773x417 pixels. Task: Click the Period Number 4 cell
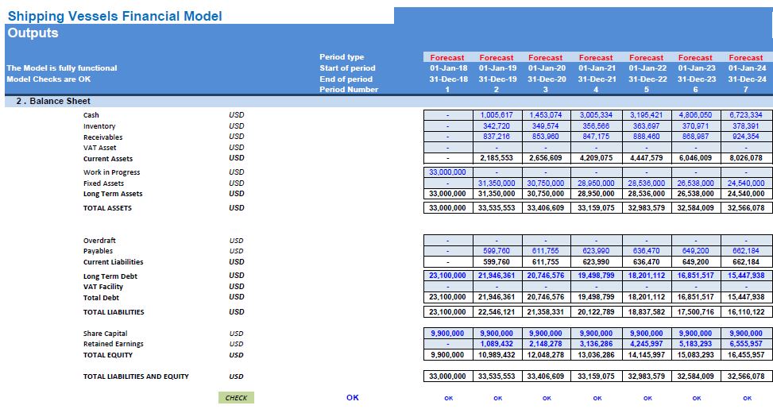[x=596, y=90]
